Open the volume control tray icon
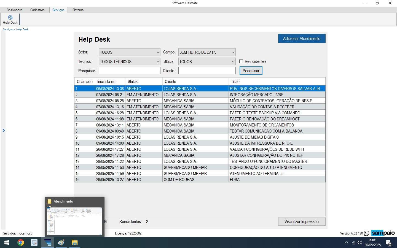Image resolution: width=397 pixels, height=248 pixels. tap(360, 242)
